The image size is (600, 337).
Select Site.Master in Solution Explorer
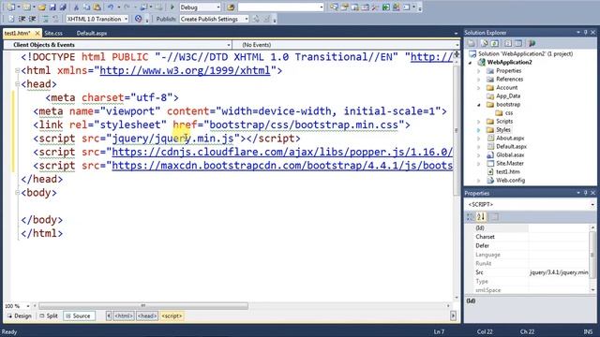510,163
